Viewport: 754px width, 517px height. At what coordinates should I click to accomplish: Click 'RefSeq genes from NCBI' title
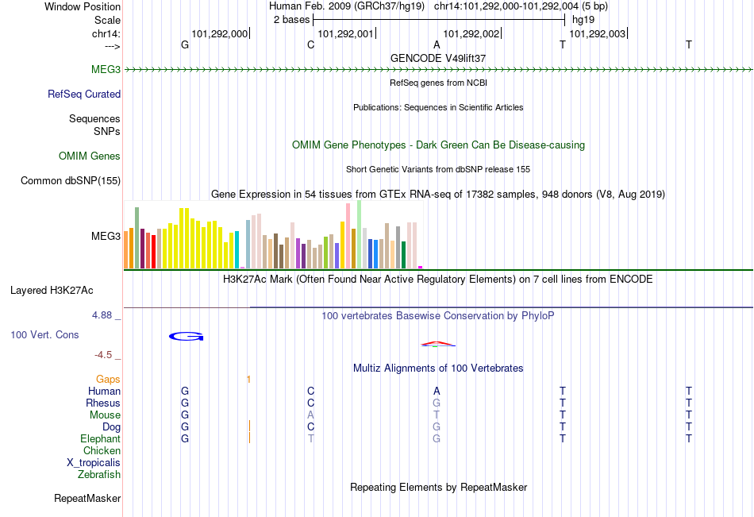pos(438,83)
